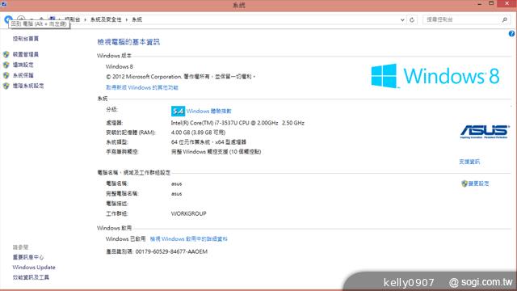Click the Forward navigation arrow button
Image resolution: width=517 pixels, height=291 pixels.
[21, 19]
